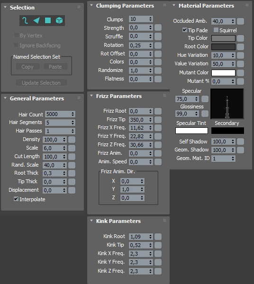The image size is (254, 284).
Task: Click the Selection rollout grip handle
Action: pyautogui.click(x=79, y=7)
